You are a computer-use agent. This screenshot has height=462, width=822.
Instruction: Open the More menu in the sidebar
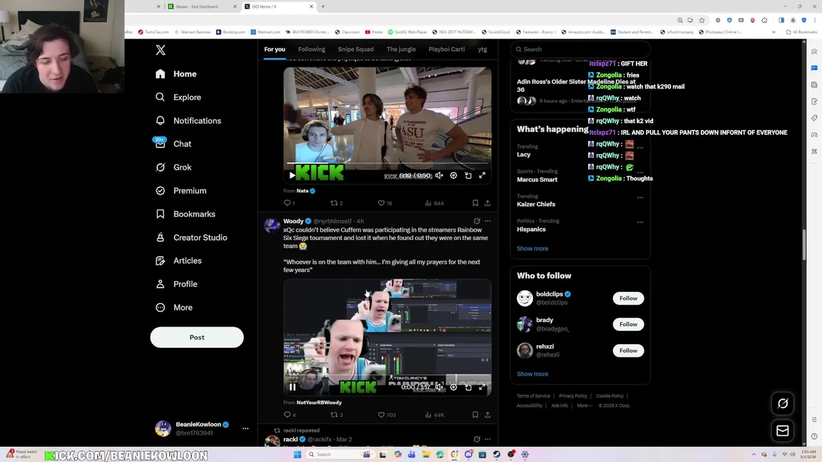(173, 307)
